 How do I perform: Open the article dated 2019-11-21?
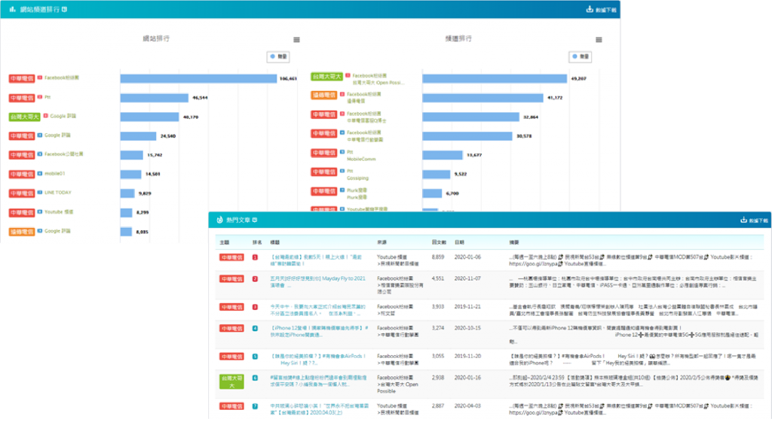tap(317, 310)
